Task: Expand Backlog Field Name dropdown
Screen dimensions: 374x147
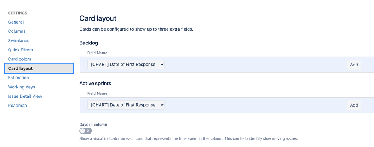Action: click(x=126, y=65)
